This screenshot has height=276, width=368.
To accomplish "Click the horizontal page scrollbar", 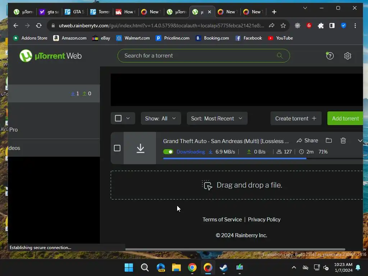I will click(235, 249).
